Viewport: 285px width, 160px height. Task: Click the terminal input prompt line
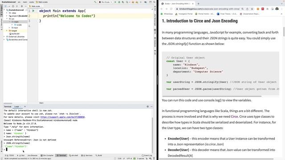(77, 149)
